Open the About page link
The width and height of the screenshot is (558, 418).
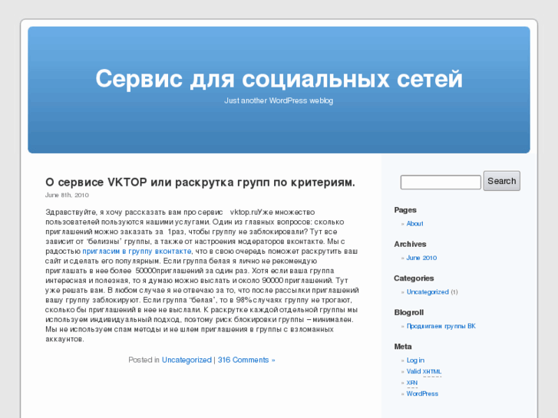(414, 223)
